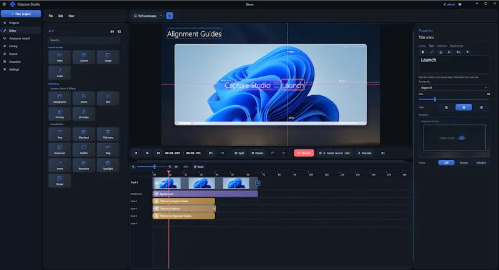This screenshot has width=499, height=270.
Task: Open Settings in sidebar
Action: click(21, 70)
